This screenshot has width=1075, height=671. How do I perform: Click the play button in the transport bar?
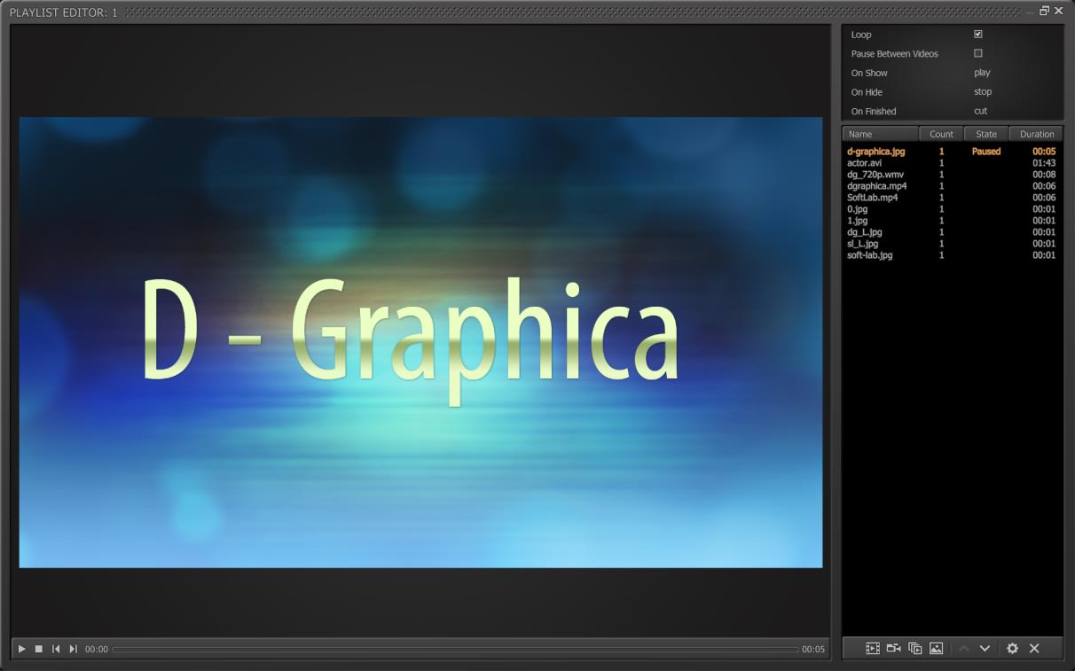pos(22,649)
